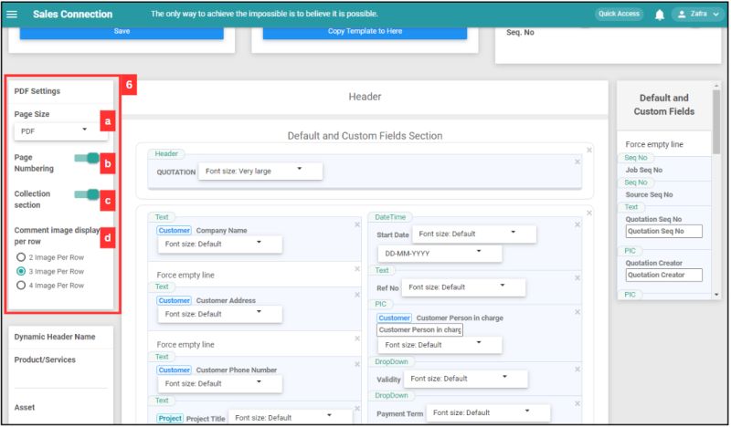Open the DD-MM-YYYY date format dropdown
The width and height of the screenshot is (731, 427).
pos(440,254)
